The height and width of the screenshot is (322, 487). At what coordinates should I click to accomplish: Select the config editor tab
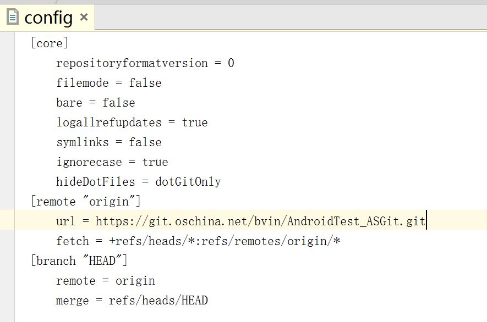coord(48,18)
